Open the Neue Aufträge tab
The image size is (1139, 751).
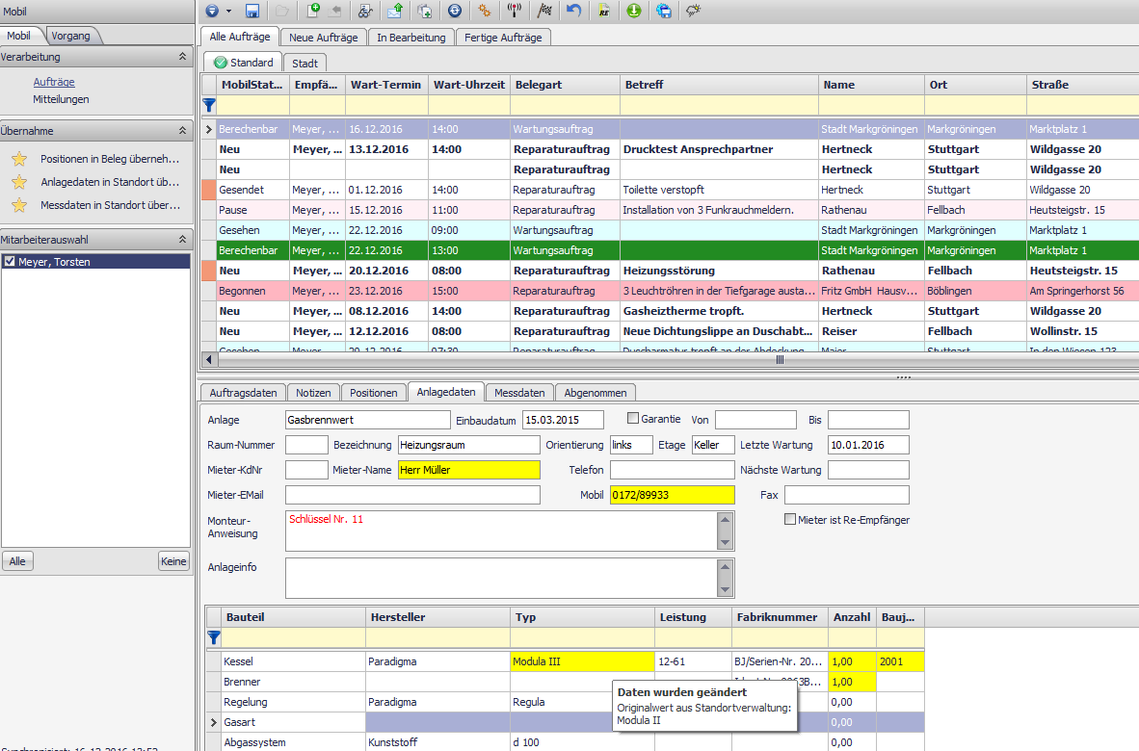324,38
